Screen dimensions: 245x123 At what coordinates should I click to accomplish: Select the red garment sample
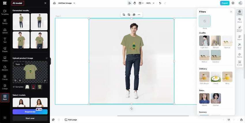click(33, 87)
